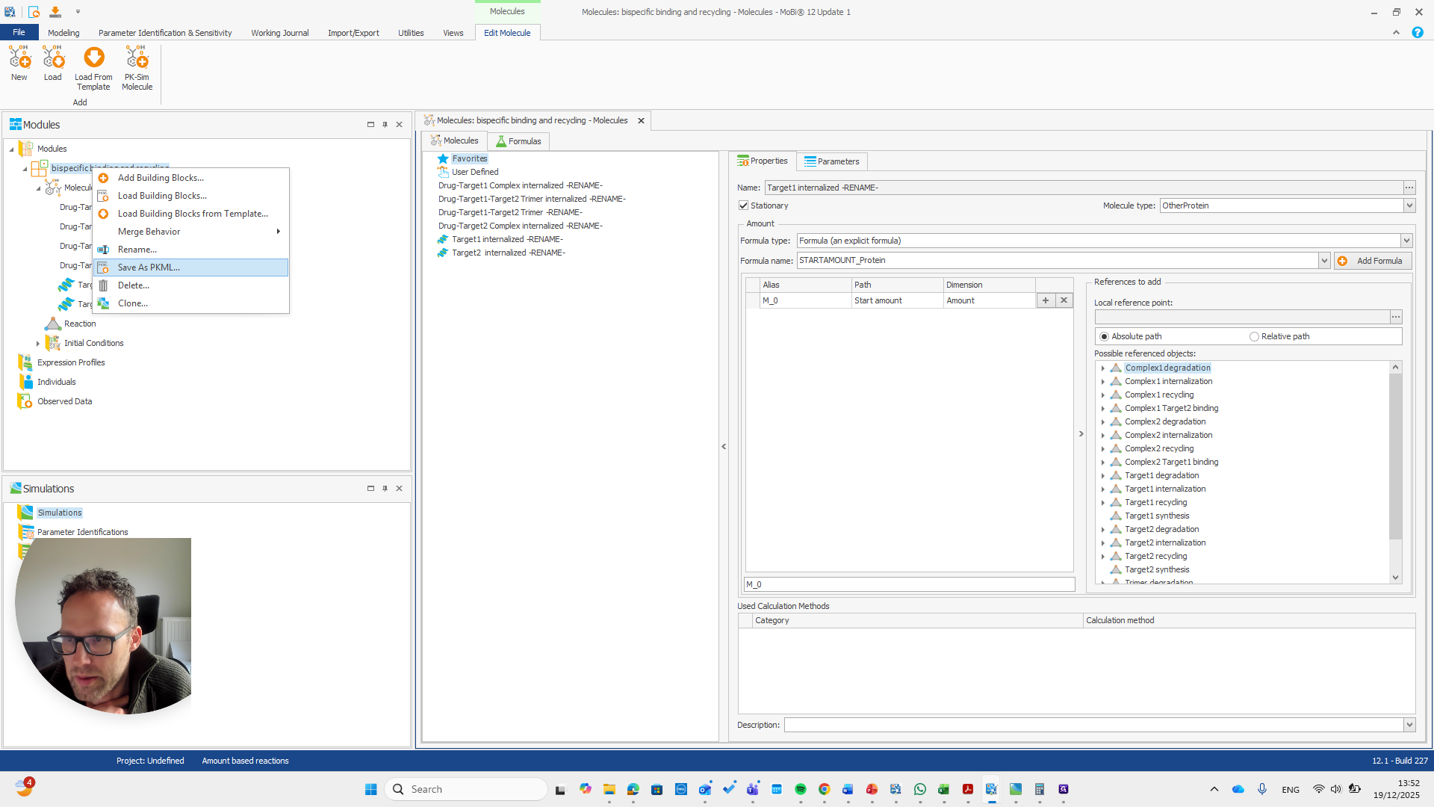Click the Load From Template icon
Screen dimensions: 1434x807
(93, 58)
